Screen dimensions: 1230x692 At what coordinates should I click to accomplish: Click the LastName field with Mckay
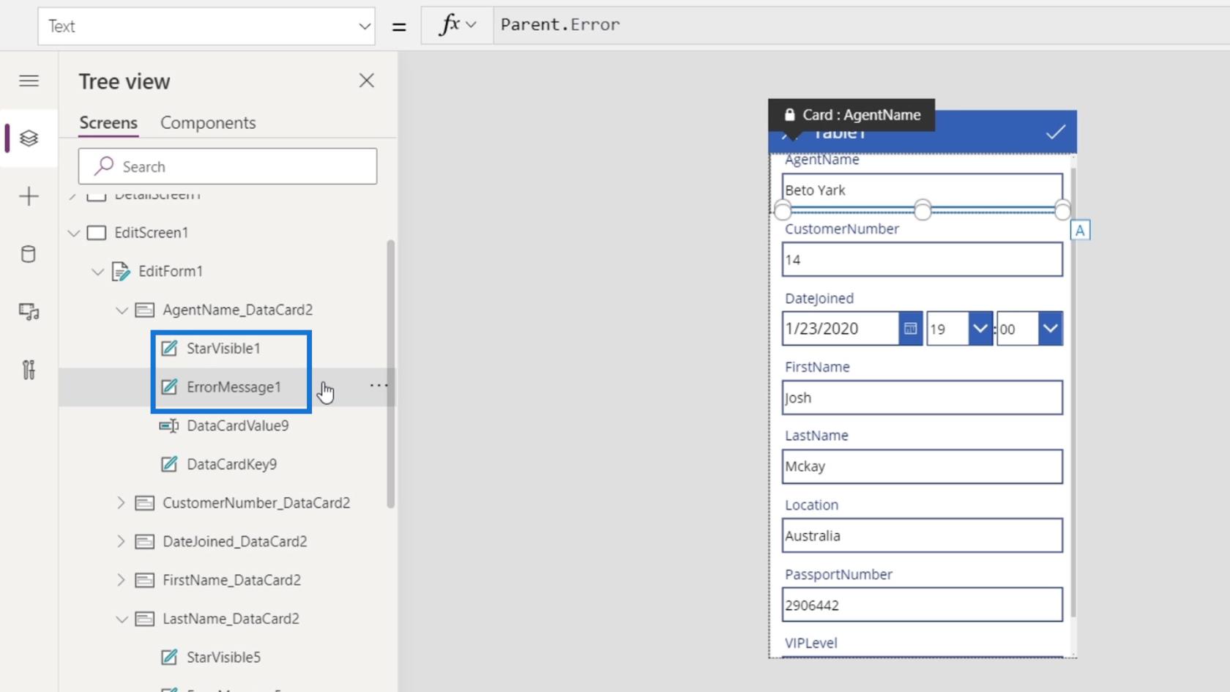922,466
